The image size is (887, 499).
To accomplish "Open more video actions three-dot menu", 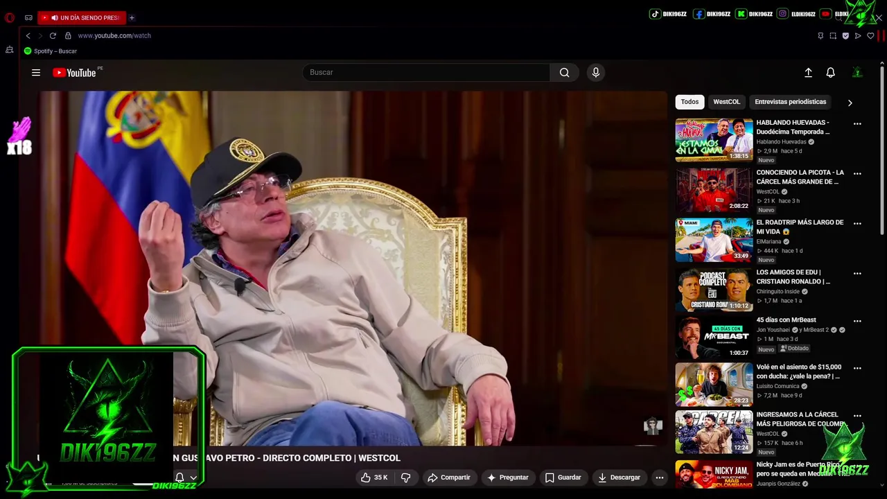I will 660,478.
